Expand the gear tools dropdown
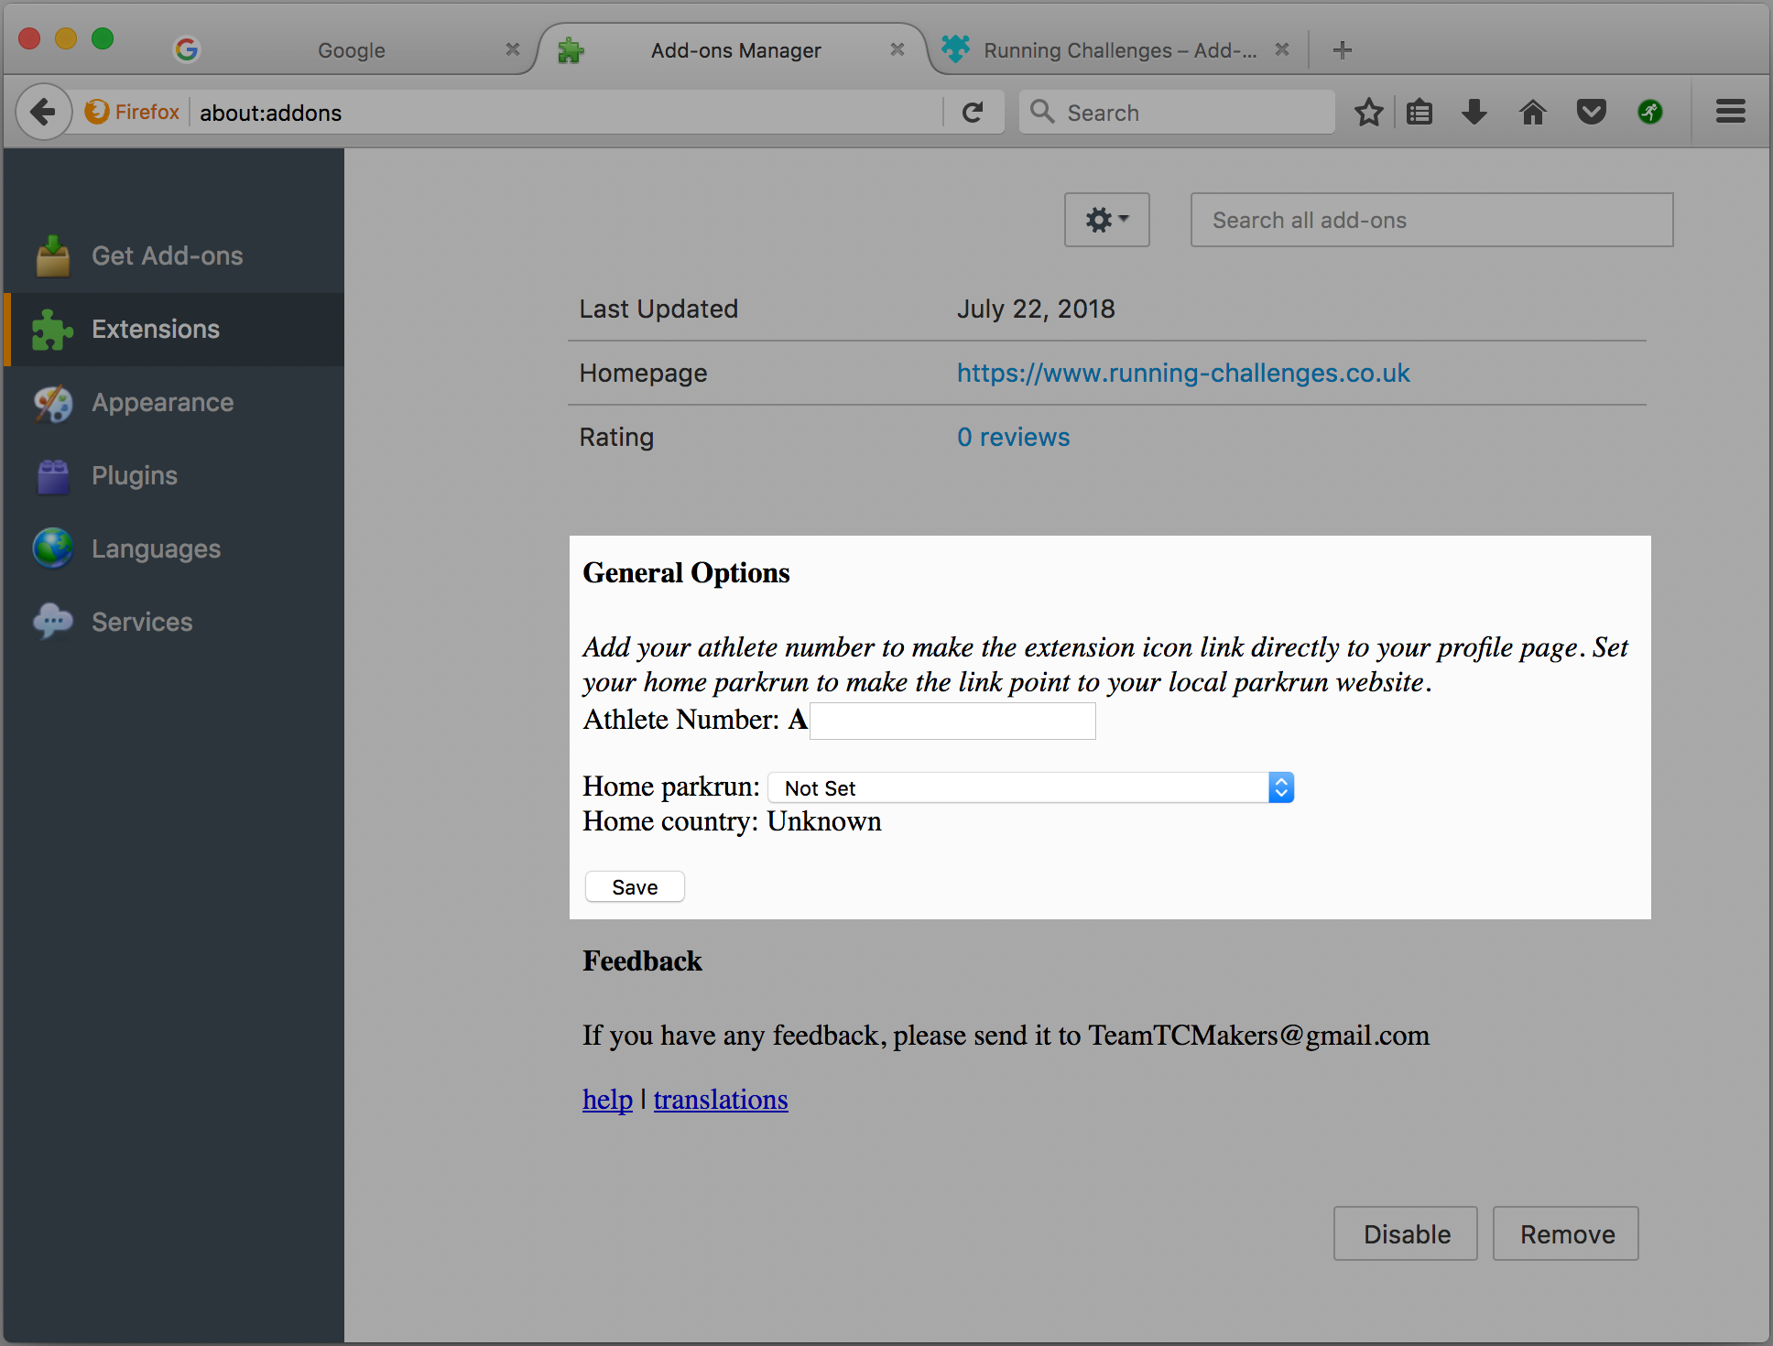 tap(1106, 220)
